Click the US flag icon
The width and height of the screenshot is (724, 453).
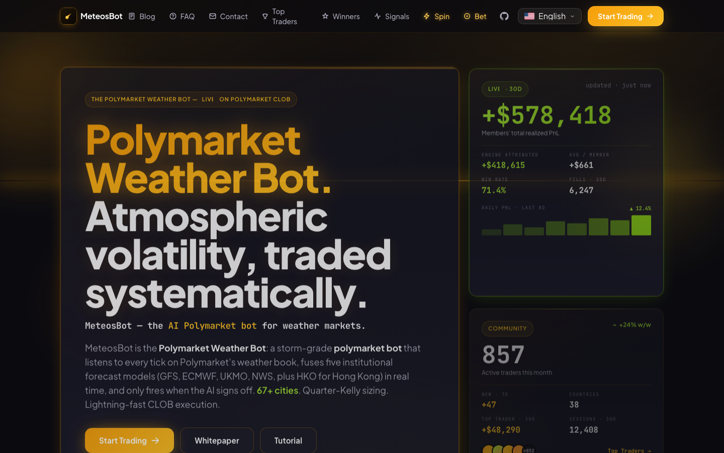[529, 16]
